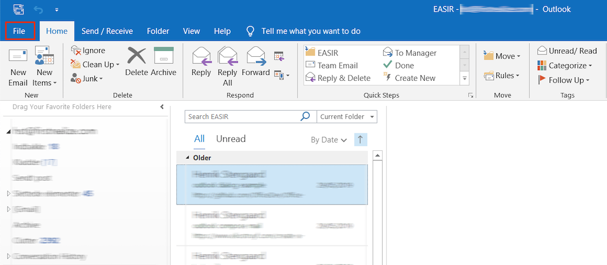Image resolution: width=607 pixels, height=265 pixels.
Task: Open the Junk dropdown
Action: click(x=87, y=79)
